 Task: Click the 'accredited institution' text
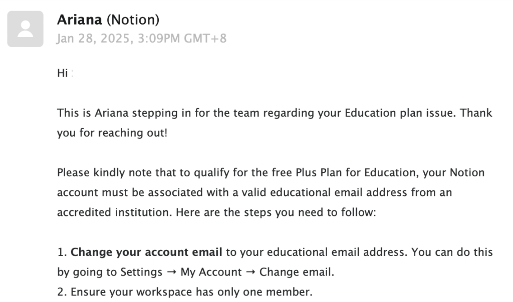pyautogui.click(x=114, y=212)
